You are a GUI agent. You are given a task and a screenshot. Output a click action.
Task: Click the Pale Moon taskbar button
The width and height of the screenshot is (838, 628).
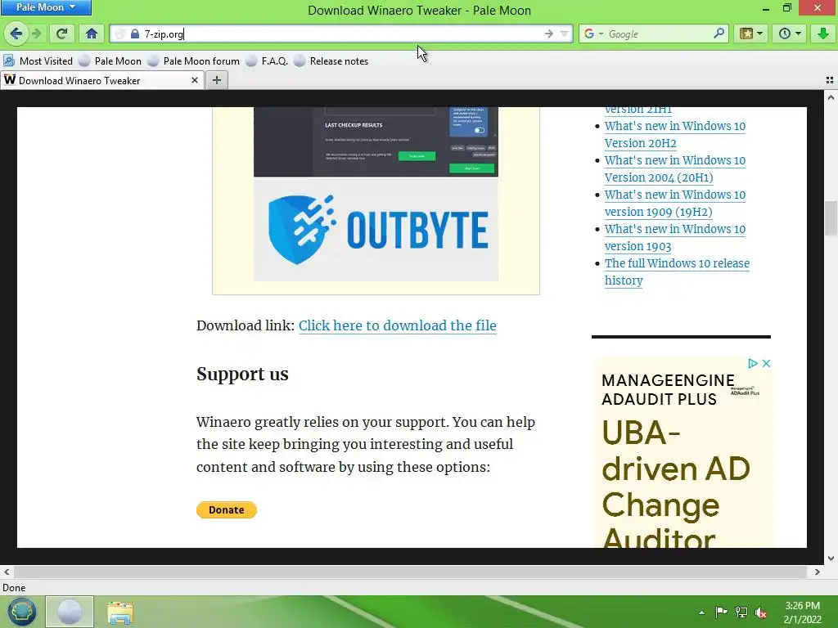click(x=70, y=612)
